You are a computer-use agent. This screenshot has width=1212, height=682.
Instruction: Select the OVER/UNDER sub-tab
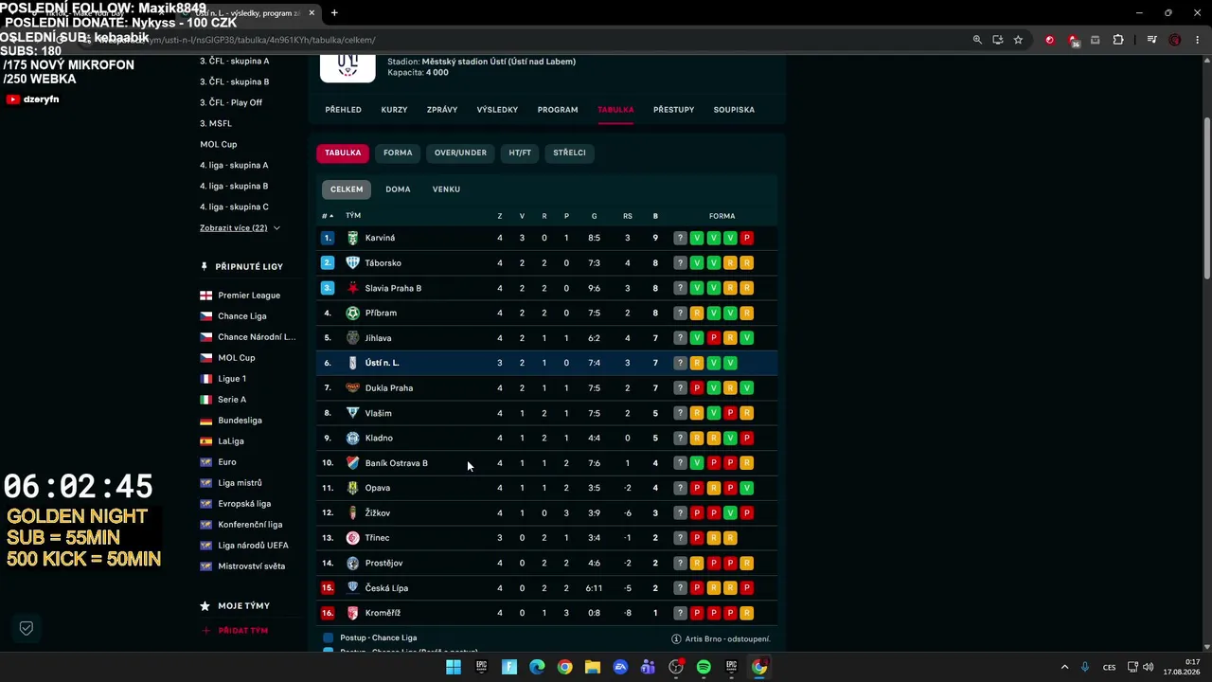point(460,153)
